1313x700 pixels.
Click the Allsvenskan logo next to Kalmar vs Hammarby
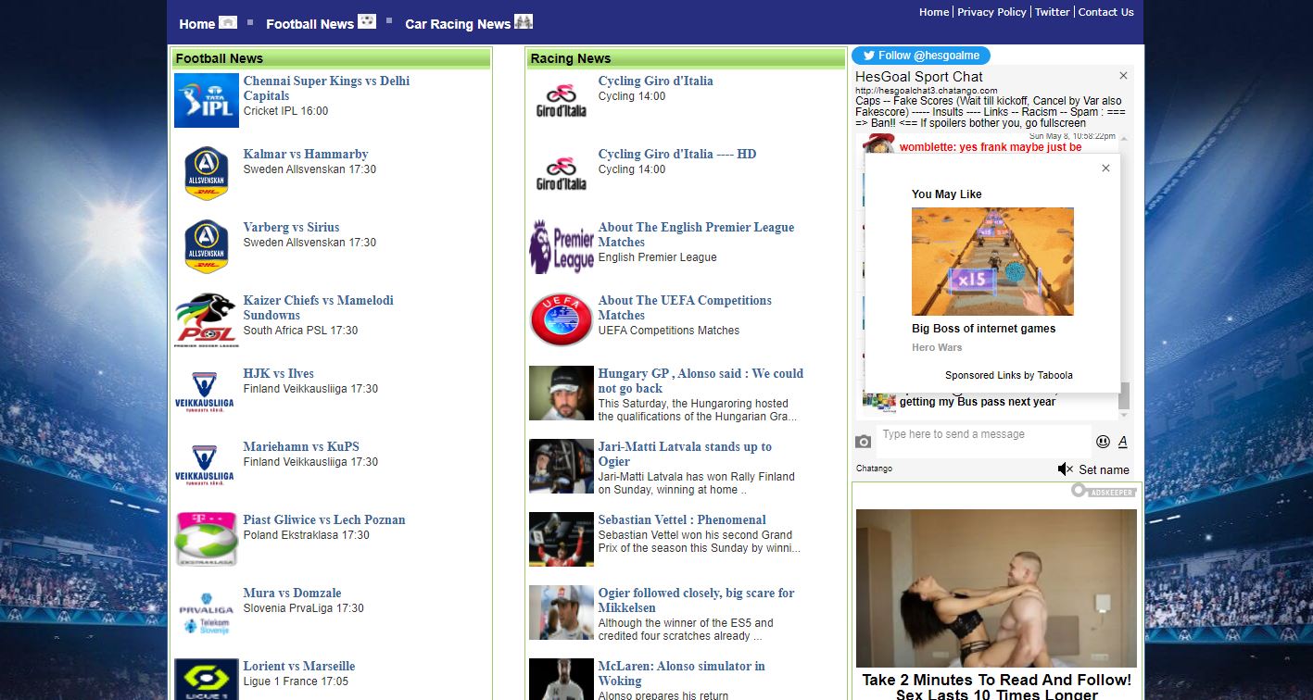point(207,173)
